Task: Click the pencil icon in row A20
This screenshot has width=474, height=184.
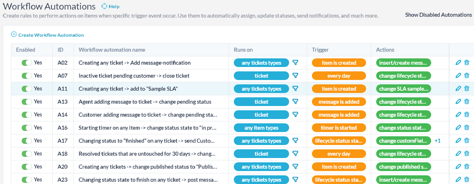Action: click(x=458, y=167)
